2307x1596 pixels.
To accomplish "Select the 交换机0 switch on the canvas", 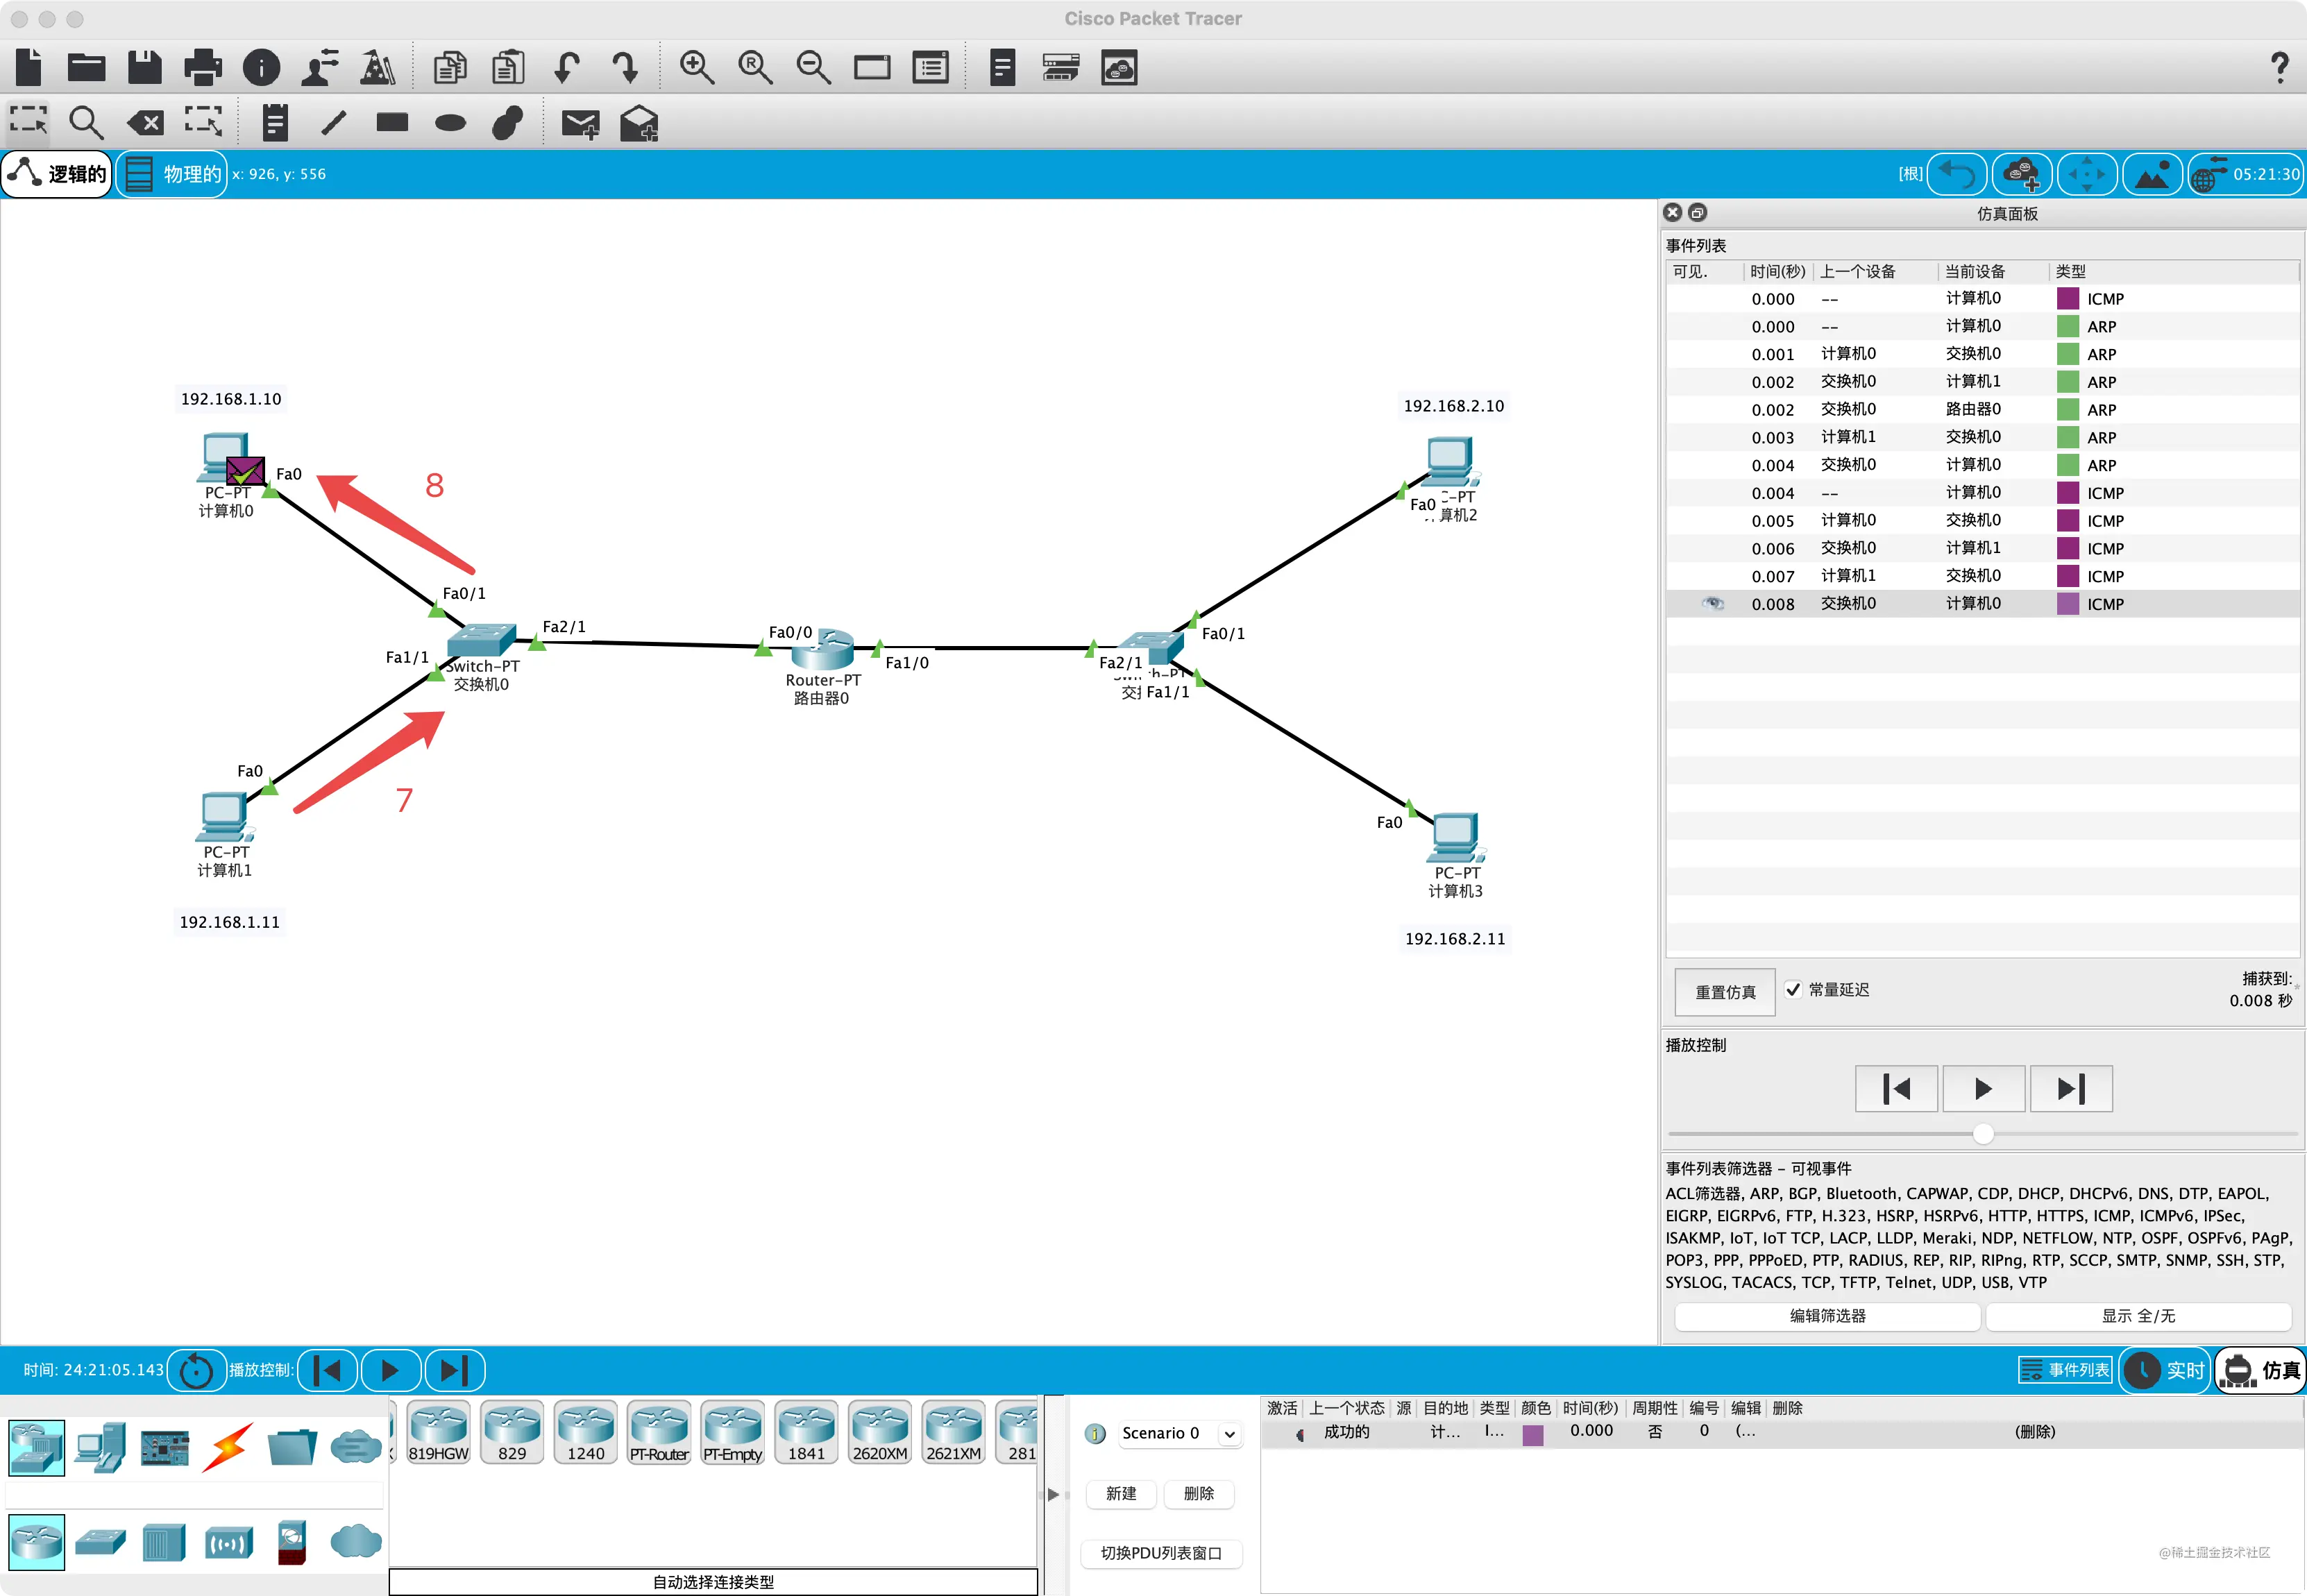I will click(481, 640).
